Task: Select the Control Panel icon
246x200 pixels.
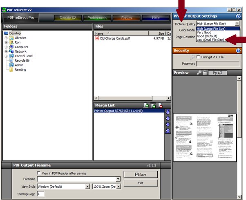Action: click(x=11, y=56)
